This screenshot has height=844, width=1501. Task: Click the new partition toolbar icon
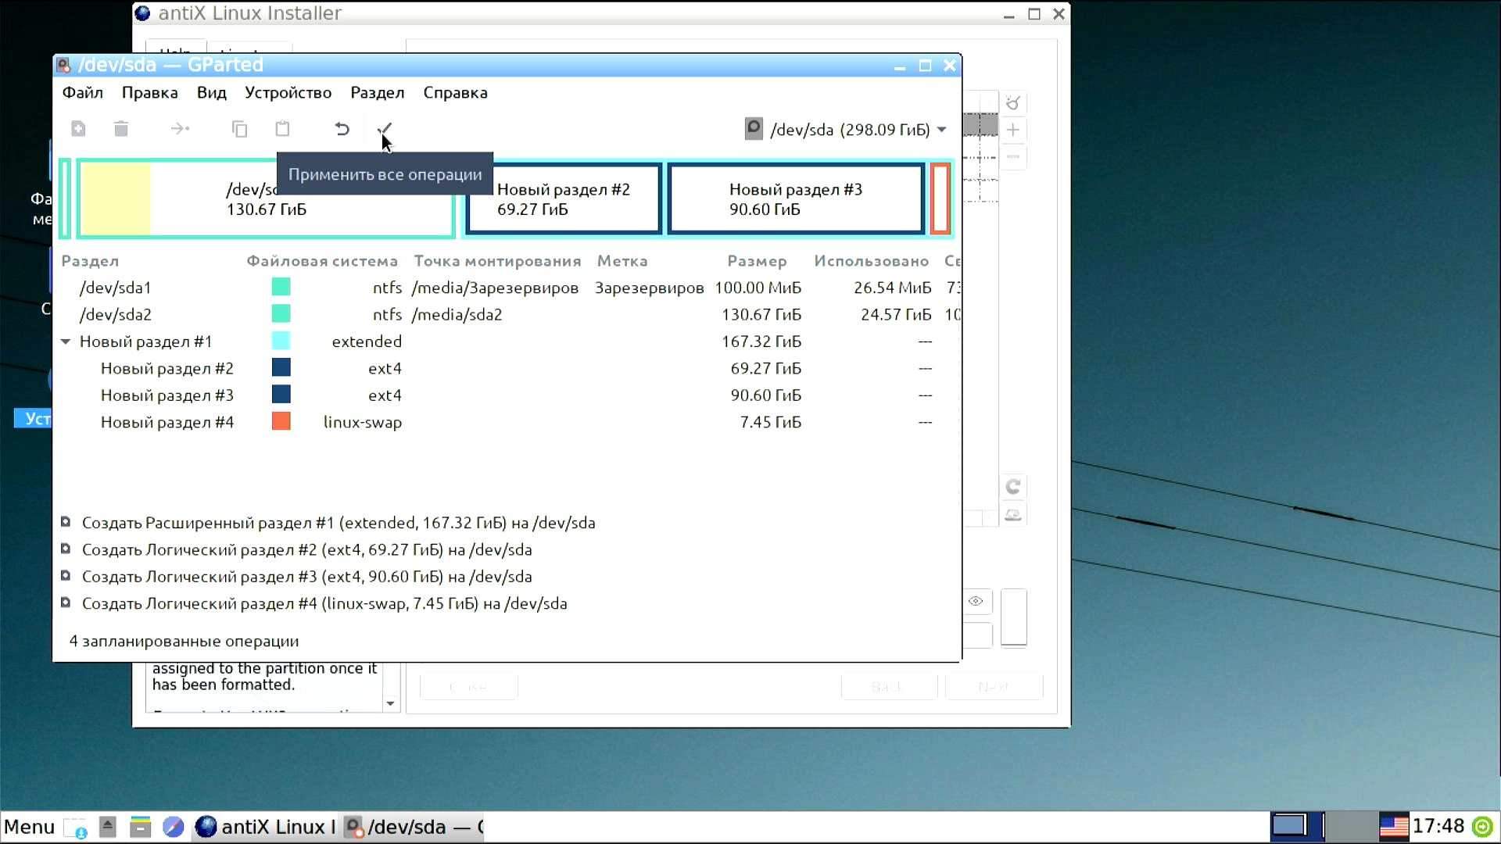pos(78,129)
